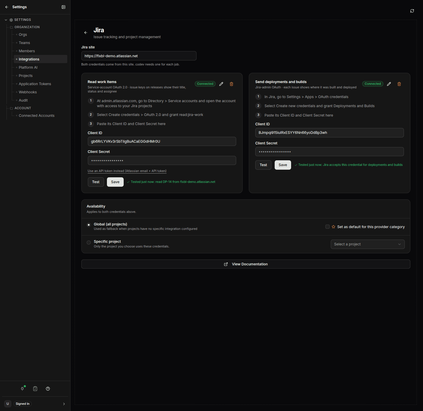
Task: Open the clipboard checklist icon
Action: pos(35,389)
